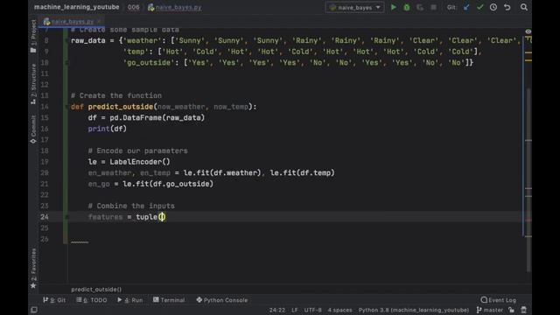Viewport: 560px width, 315px height.
Task: Click the '# Encode our parameters' comment
Action: [137, 150]
